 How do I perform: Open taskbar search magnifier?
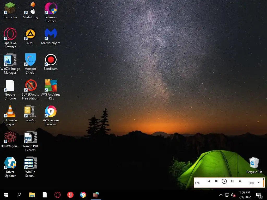click(19, 195)
